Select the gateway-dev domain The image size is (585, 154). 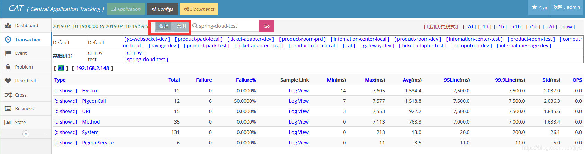pyautogui.click(x=377, y=46)
